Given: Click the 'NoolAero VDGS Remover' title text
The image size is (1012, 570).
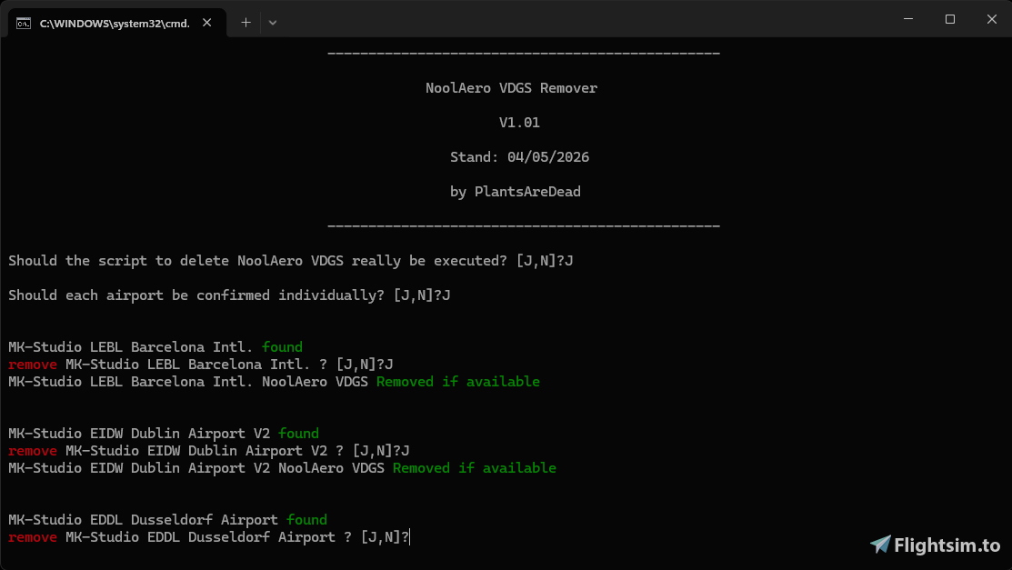Looking at the screenshot, I should coord(511,88).
